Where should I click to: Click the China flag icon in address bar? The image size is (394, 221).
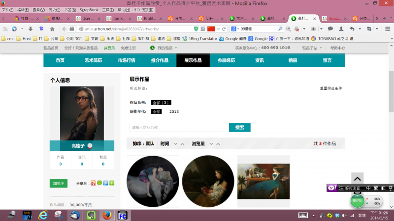tap(211, 29)
